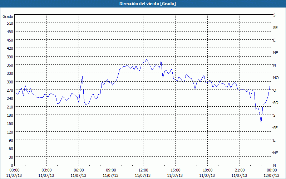
Task: Pick the 390 tick label on left axis
Action: 10,57
